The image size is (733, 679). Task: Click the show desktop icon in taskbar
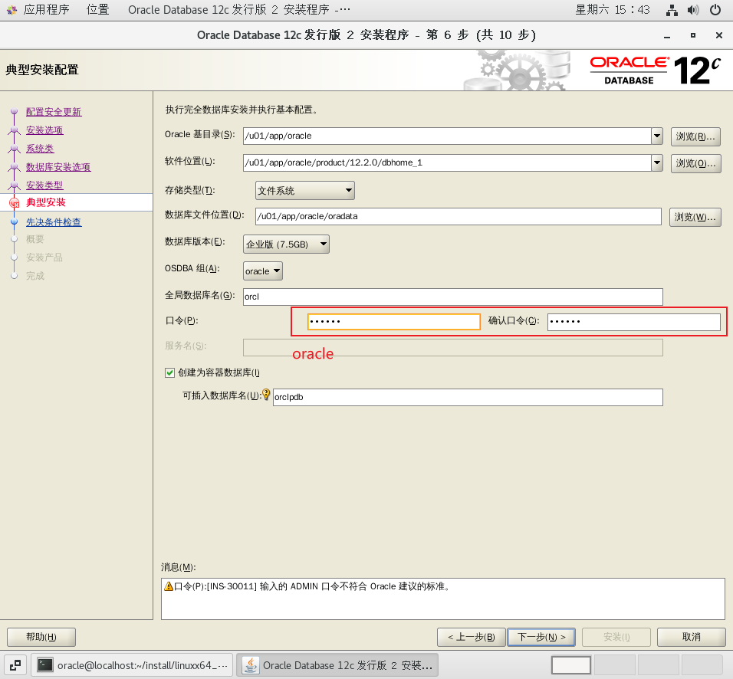coord(15,665)
